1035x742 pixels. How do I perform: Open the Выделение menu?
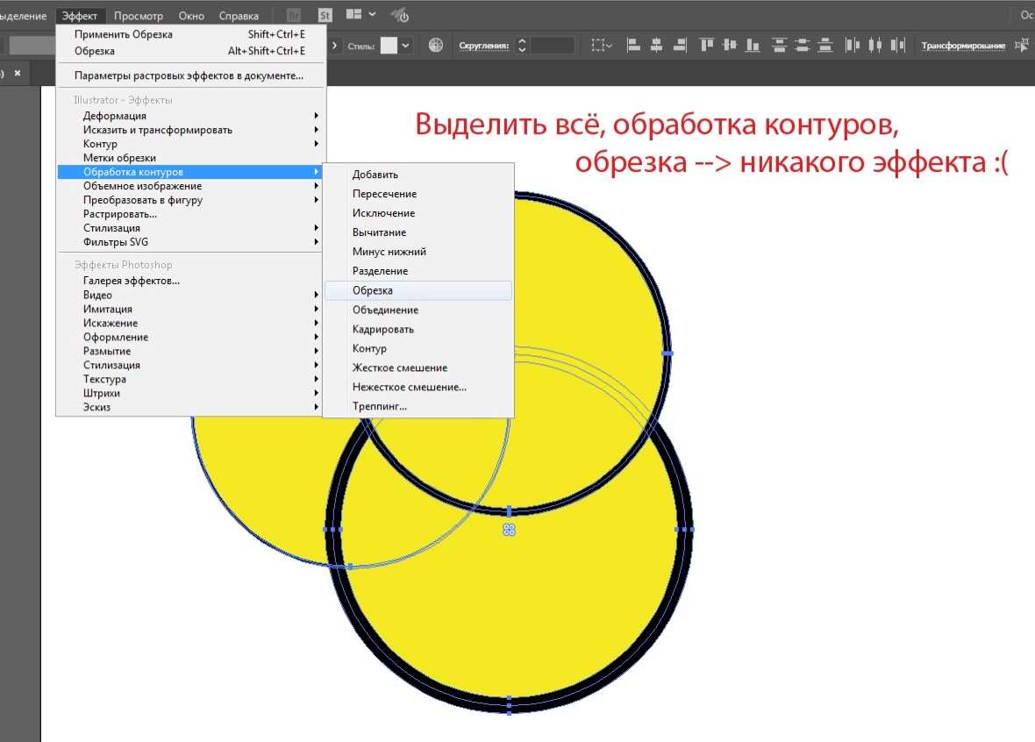(x=23, y=15)
